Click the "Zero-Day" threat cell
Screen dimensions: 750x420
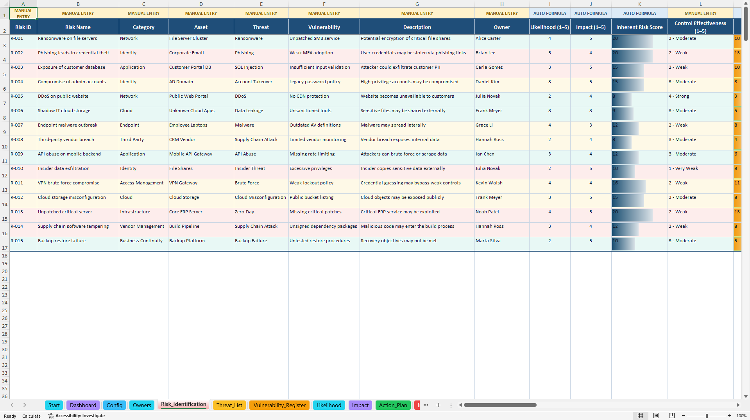pos(261,215)
